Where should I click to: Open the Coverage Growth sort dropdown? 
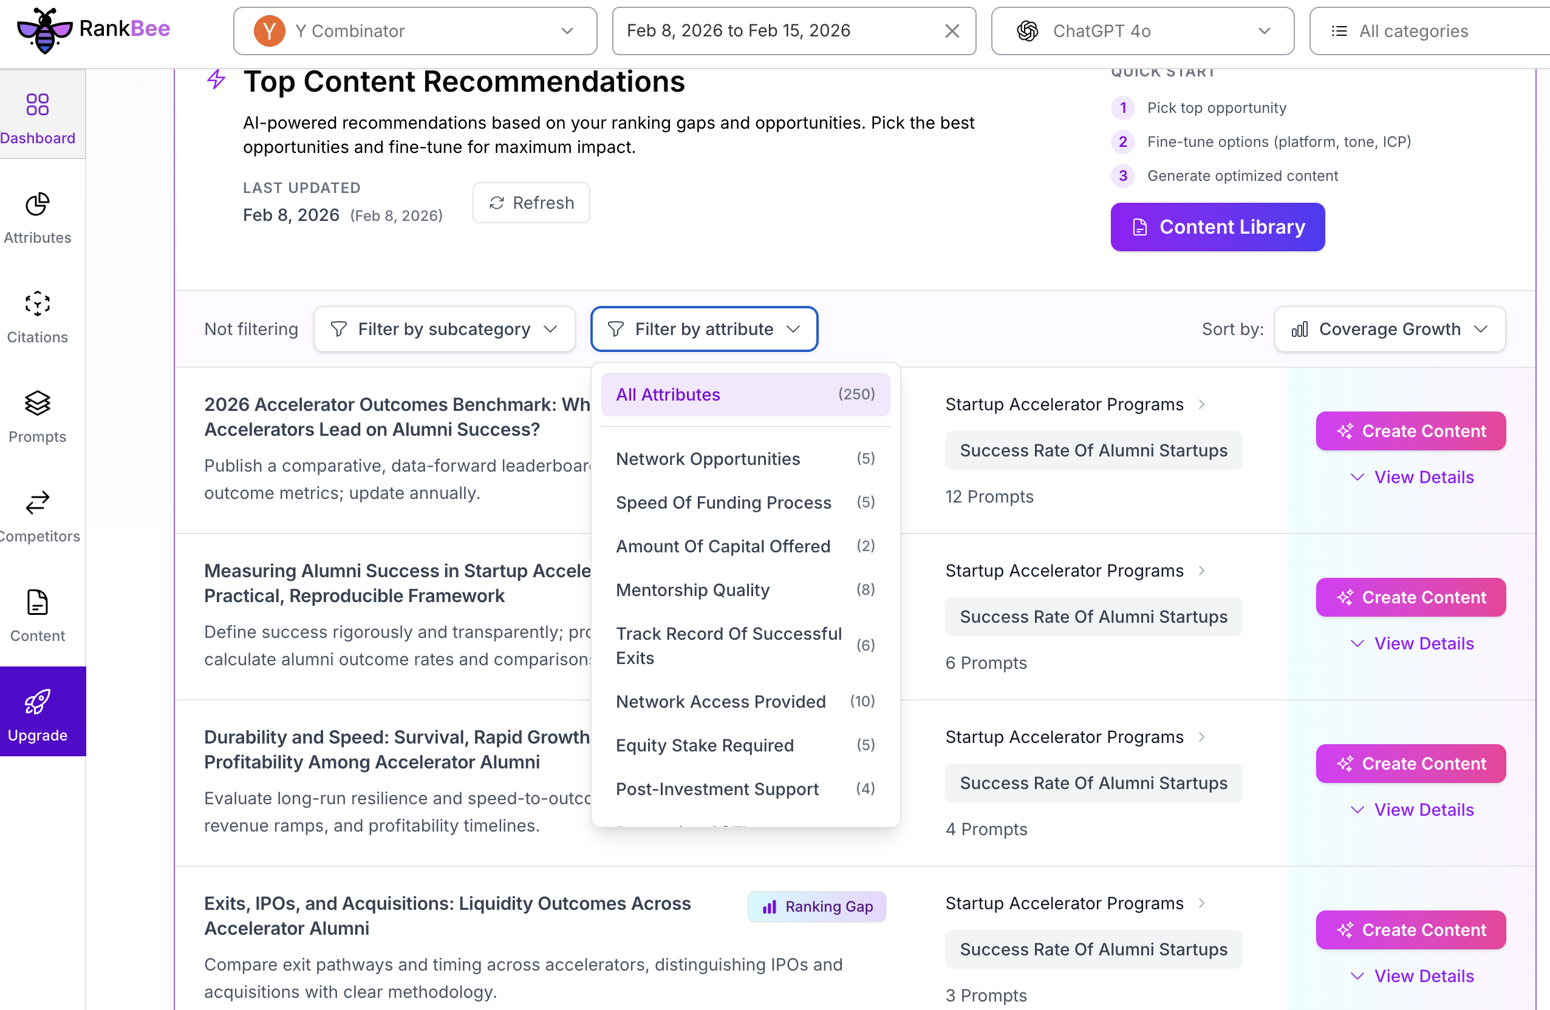1389,330
